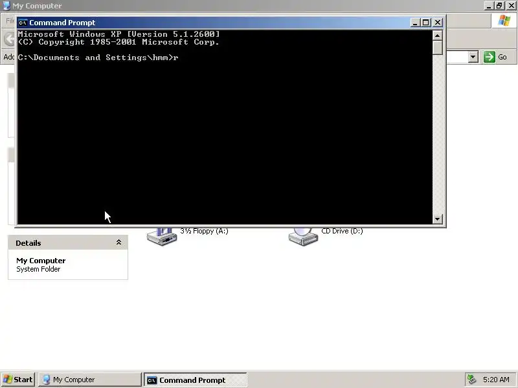Click the My Computer title bar icon
The image size is (518, 388).
click(6, 6)
